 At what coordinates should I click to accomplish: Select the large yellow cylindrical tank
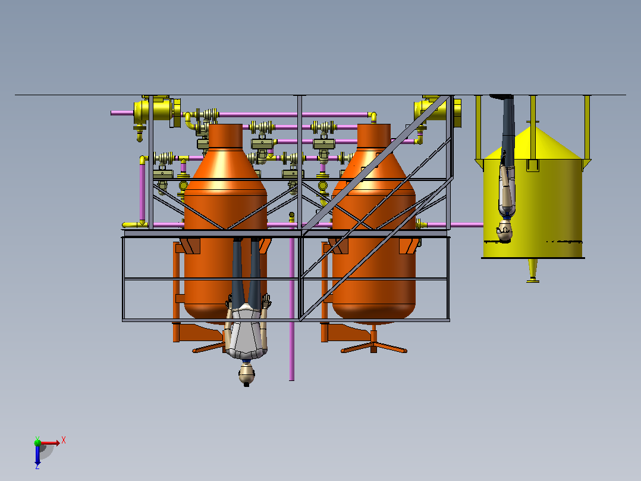(x=533, y=192)
